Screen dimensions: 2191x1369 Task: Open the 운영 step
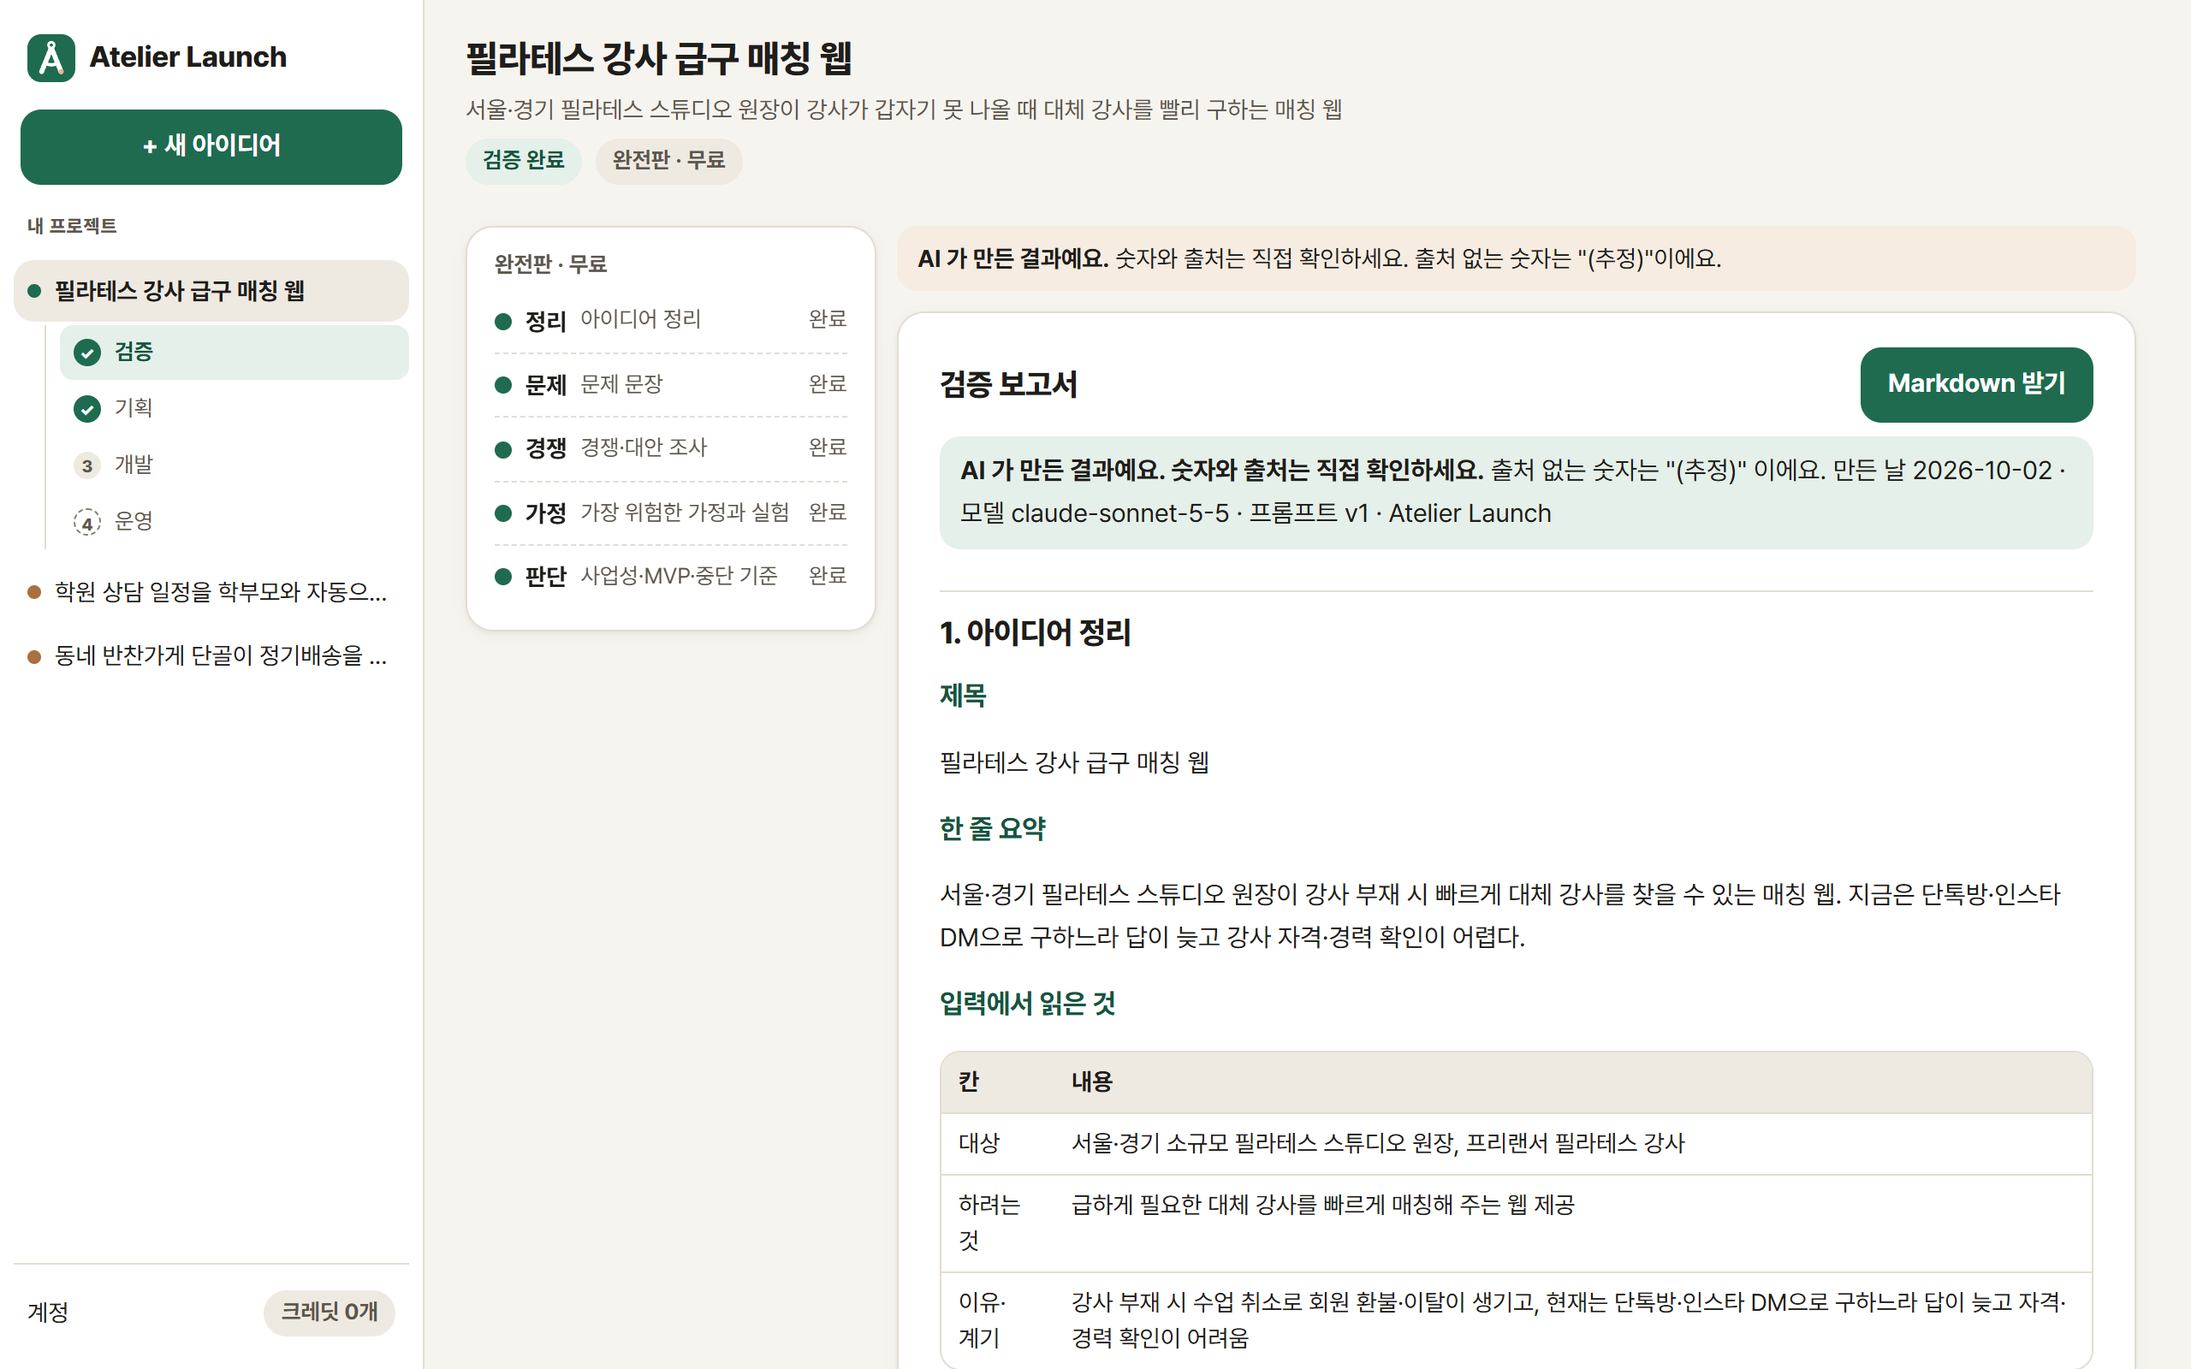[234, 522]
